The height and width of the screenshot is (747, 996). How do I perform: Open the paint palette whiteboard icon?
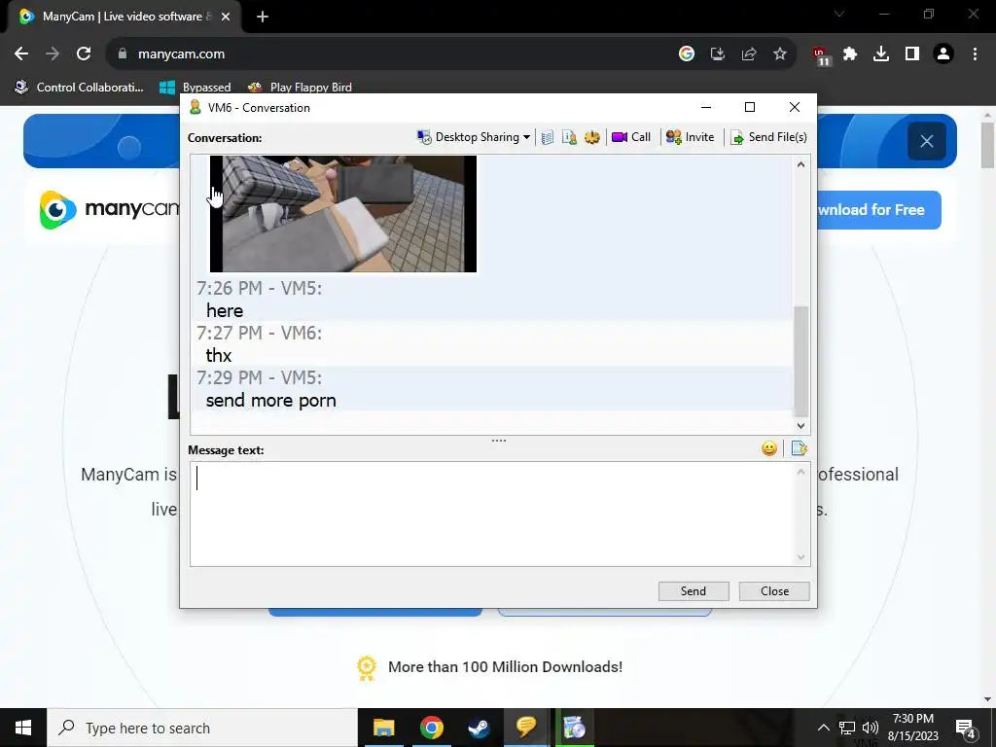592,137
